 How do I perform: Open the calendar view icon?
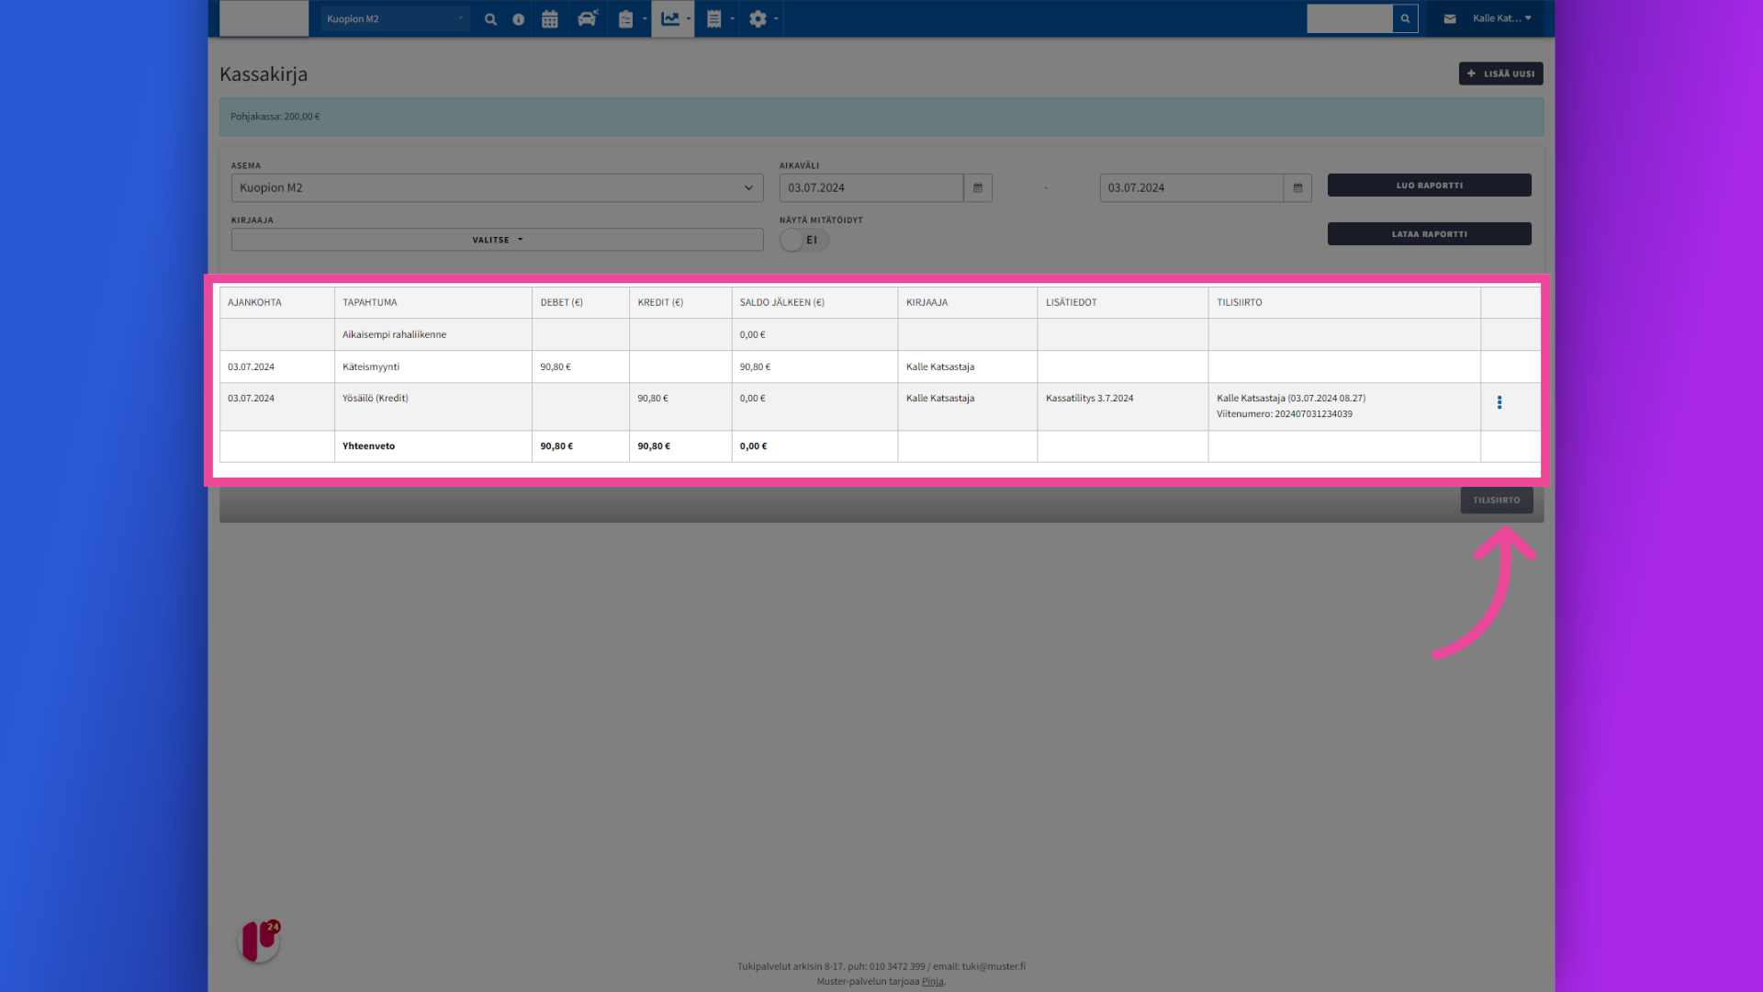pyautogui.click(x=550, y=19)
